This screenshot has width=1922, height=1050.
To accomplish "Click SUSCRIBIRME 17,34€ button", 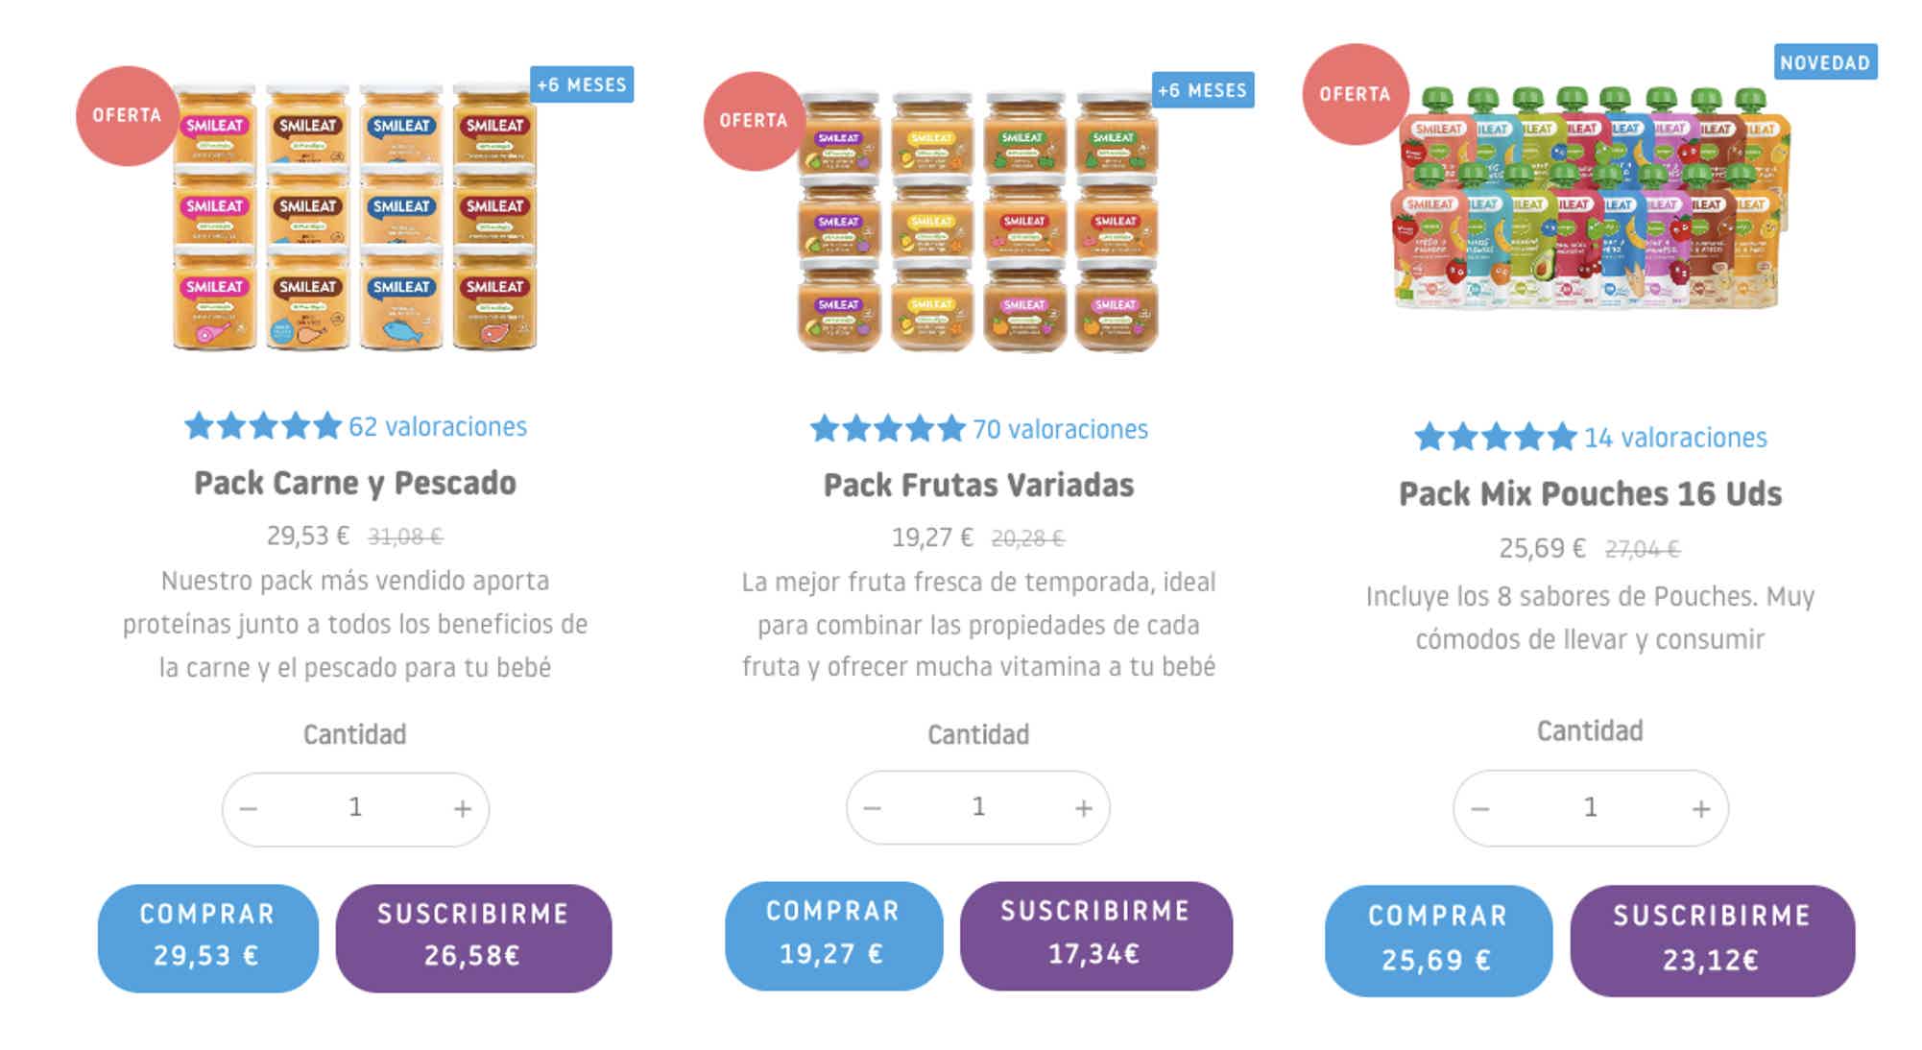I will point(1095,936).
